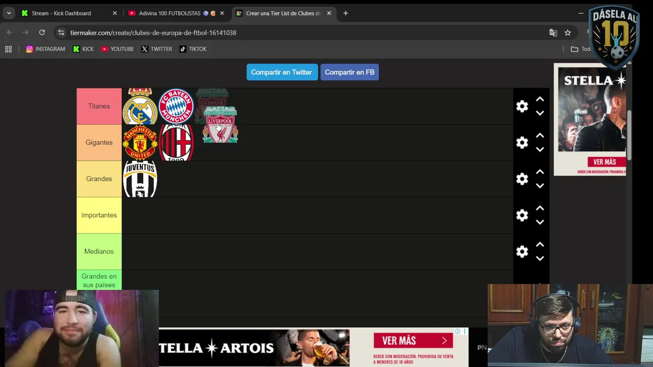Select the Real Madrid crest
Screen dimensions: 653x367
pos(140,106)
